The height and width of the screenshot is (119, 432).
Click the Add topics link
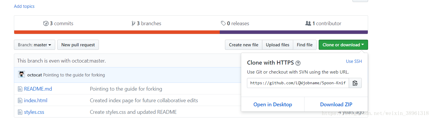click(24, 6)
